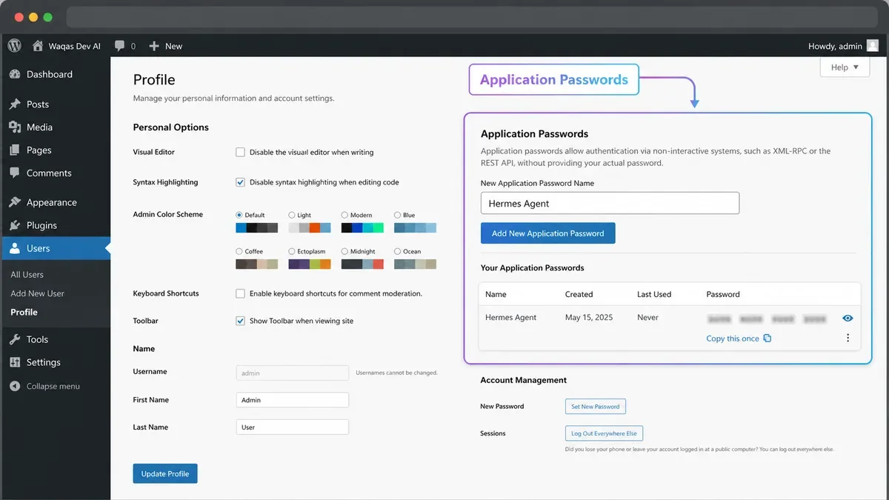Click the Comments bubble icon in sidebar

coord(15,173)
